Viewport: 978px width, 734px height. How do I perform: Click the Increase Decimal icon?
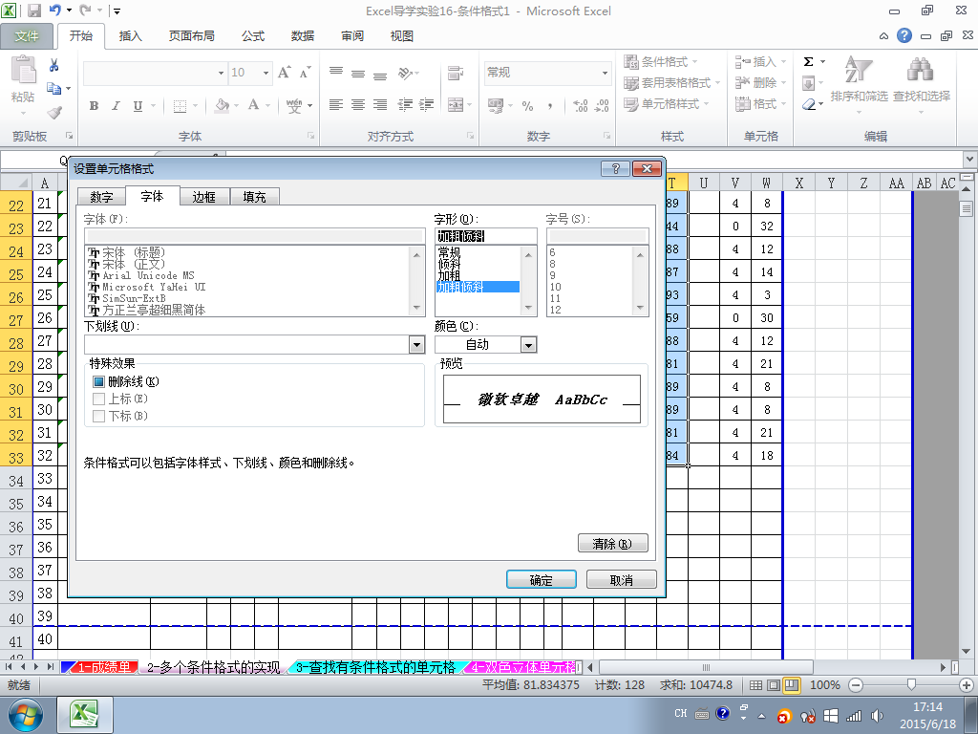[x=580, y=105]
